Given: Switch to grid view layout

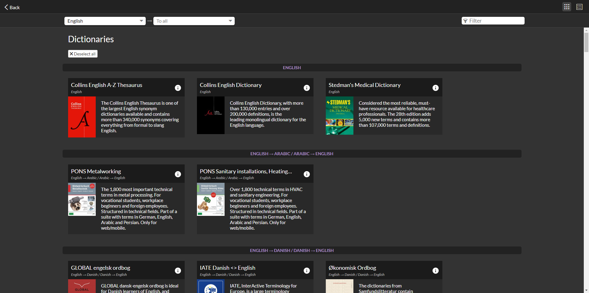Looking at the screenshot, I should (567, 7).
